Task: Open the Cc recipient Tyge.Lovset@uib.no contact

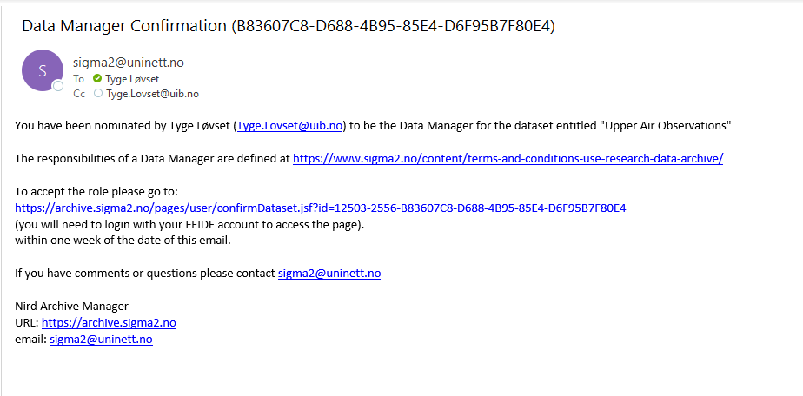Action: pos(152,93)
